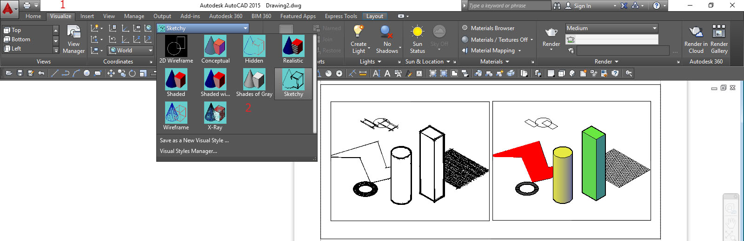Open the Render Gallery
Image resolution: width=744 pixels, height=241 pixels.
tap(719, 39)
